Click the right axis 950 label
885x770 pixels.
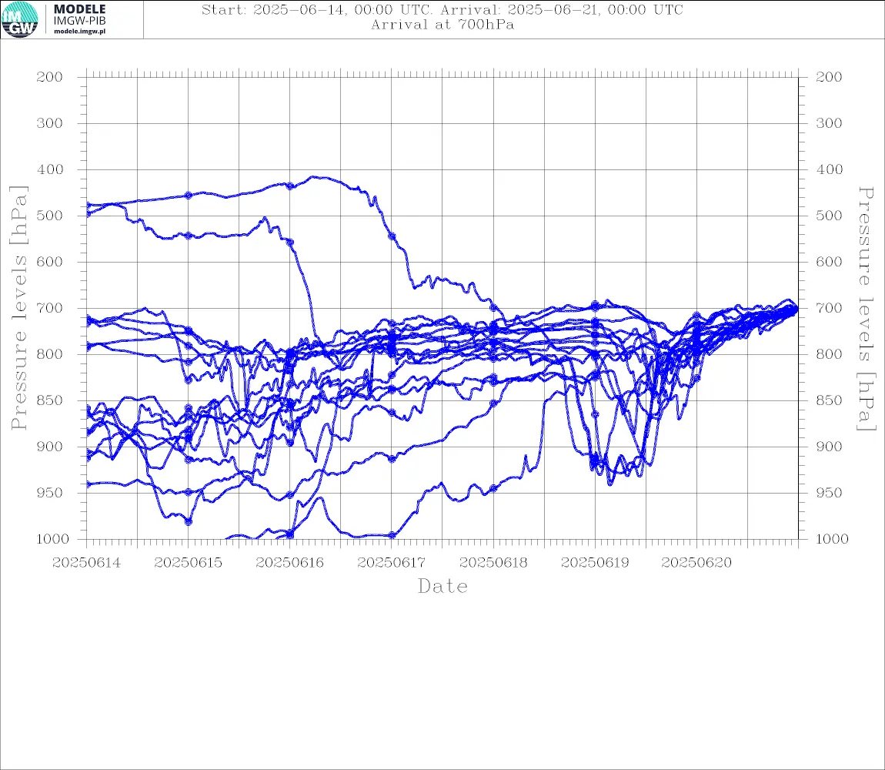point(829,493)
